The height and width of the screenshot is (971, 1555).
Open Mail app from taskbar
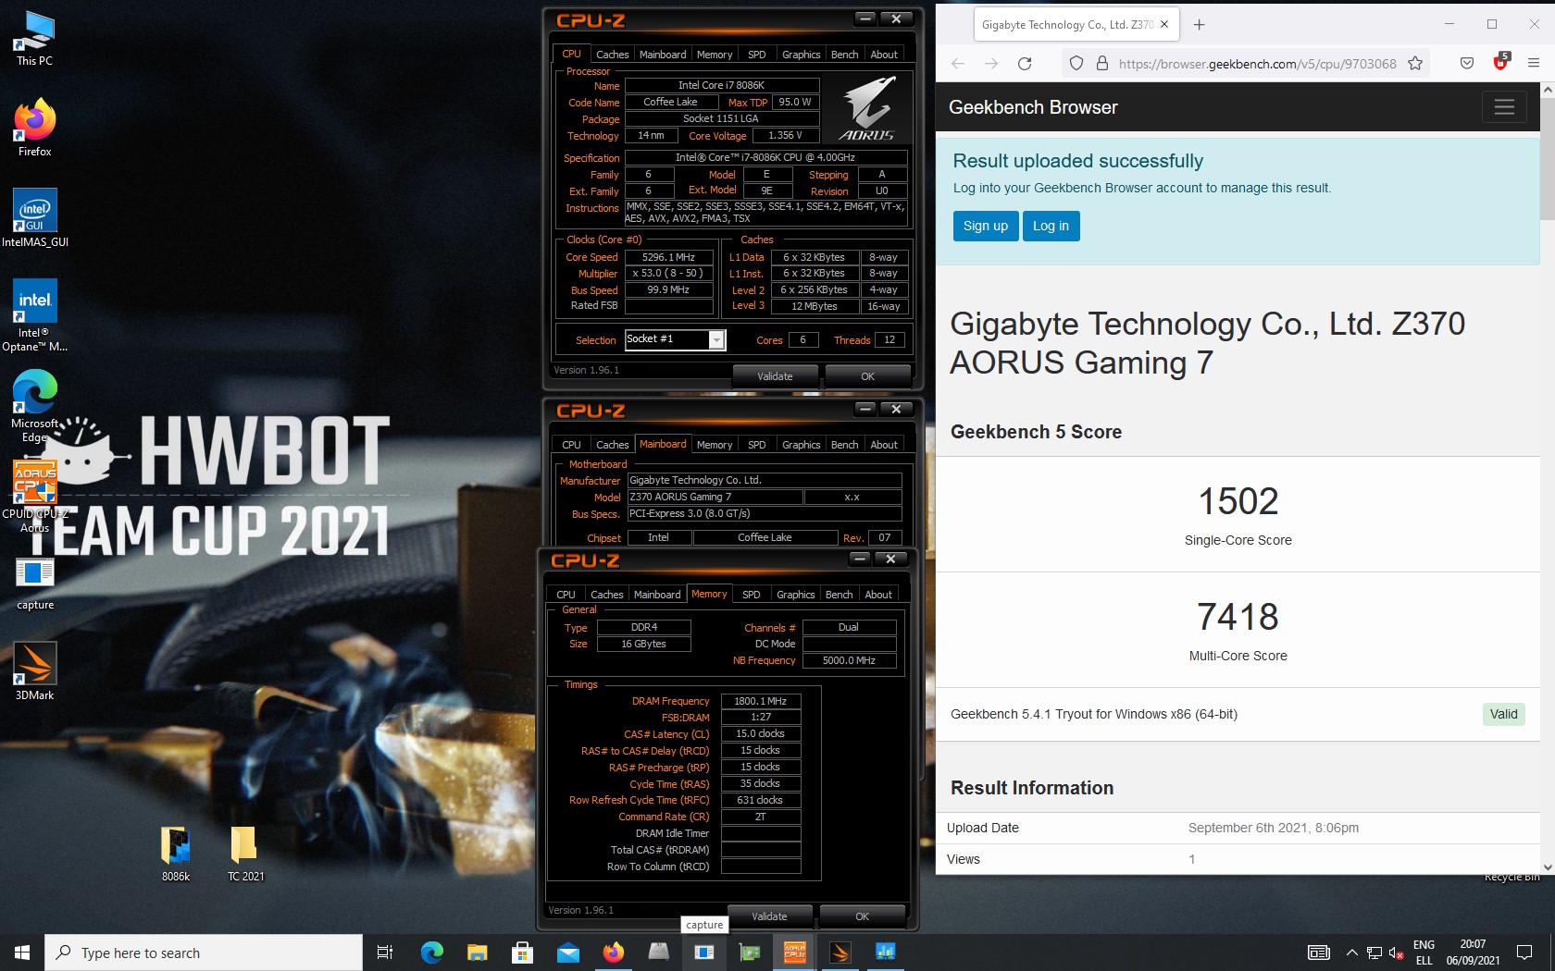(567, 953)
